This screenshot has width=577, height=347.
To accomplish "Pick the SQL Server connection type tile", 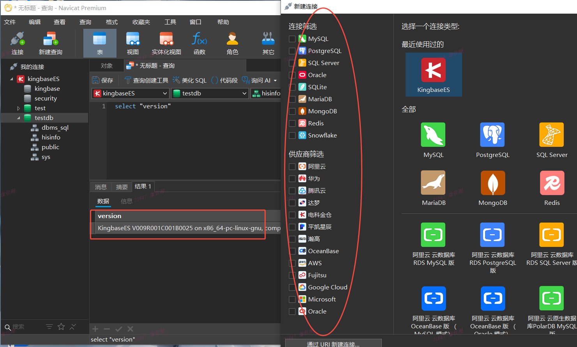I will coord(552,140).
